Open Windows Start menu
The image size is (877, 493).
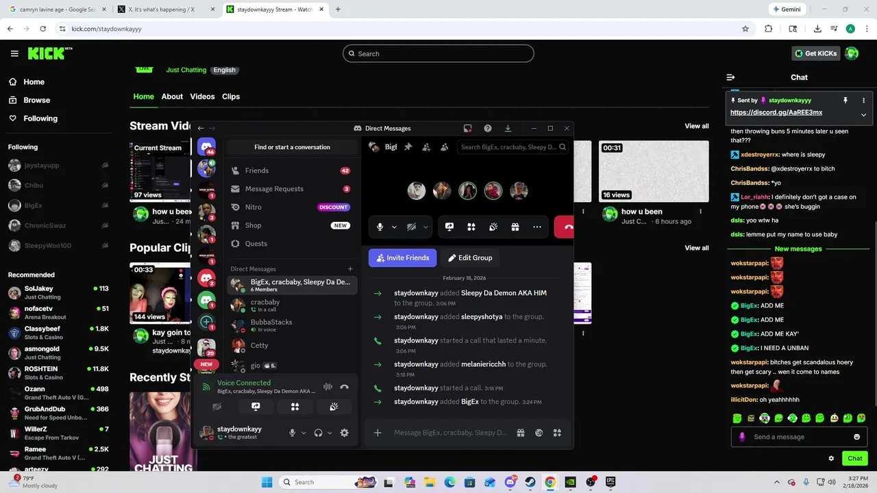click(x=267, y=482)
